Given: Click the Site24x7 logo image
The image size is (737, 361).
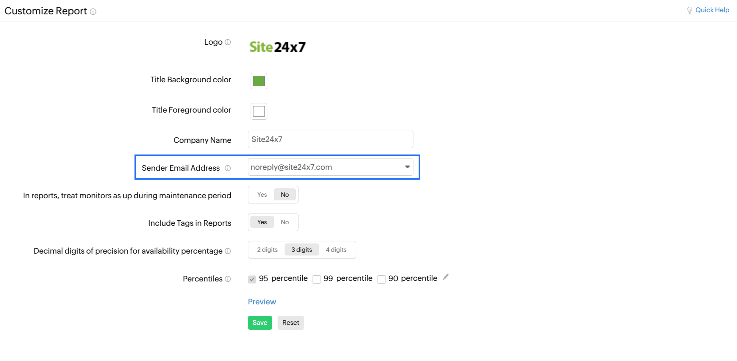Looking at the screenshot, I should [277, 47].
